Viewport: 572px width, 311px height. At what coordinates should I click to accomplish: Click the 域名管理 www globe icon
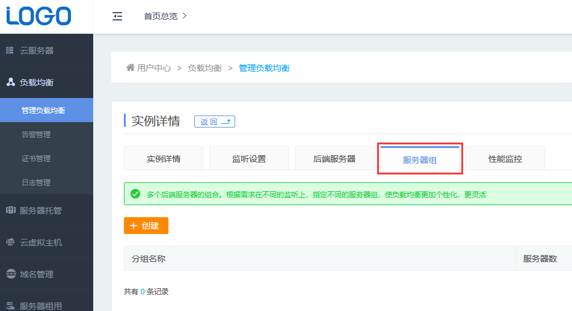pos(10,274)
